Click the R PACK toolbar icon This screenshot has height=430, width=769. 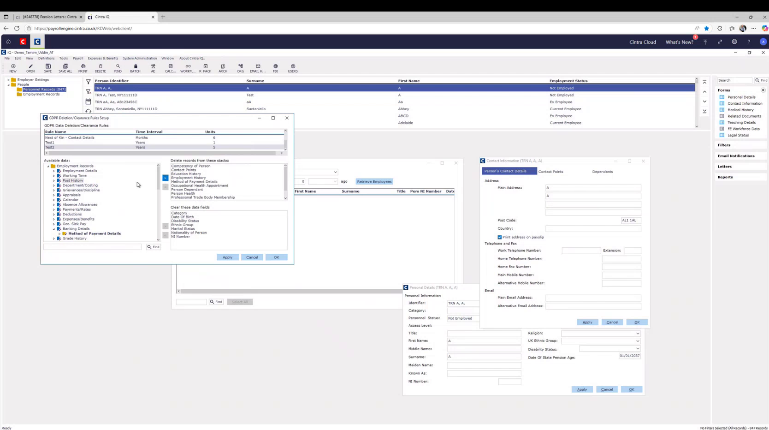[x=206, y=68]
